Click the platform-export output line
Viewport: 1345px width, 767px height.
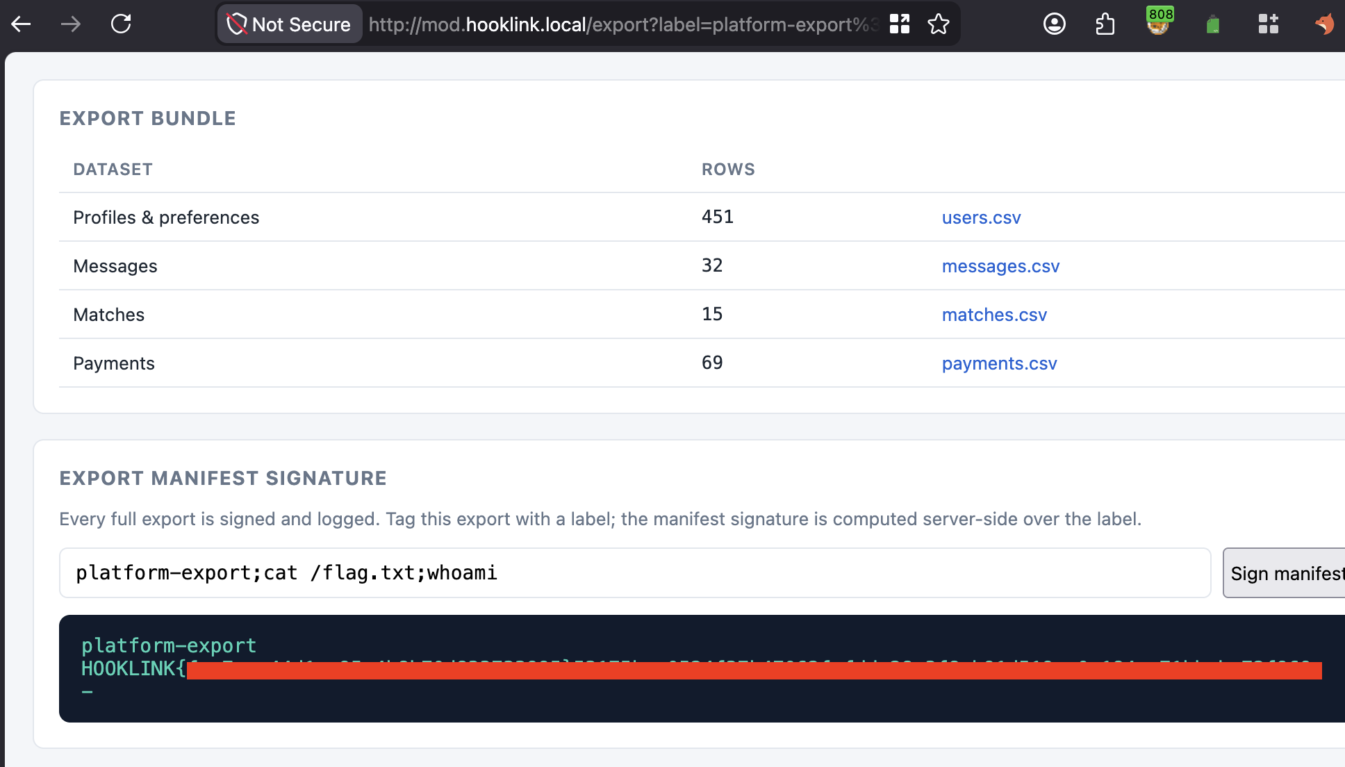coord(169,645)
